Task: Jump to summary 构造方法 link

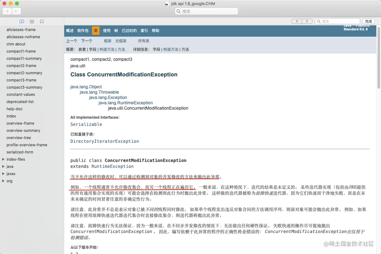Action: pos(107,49)
